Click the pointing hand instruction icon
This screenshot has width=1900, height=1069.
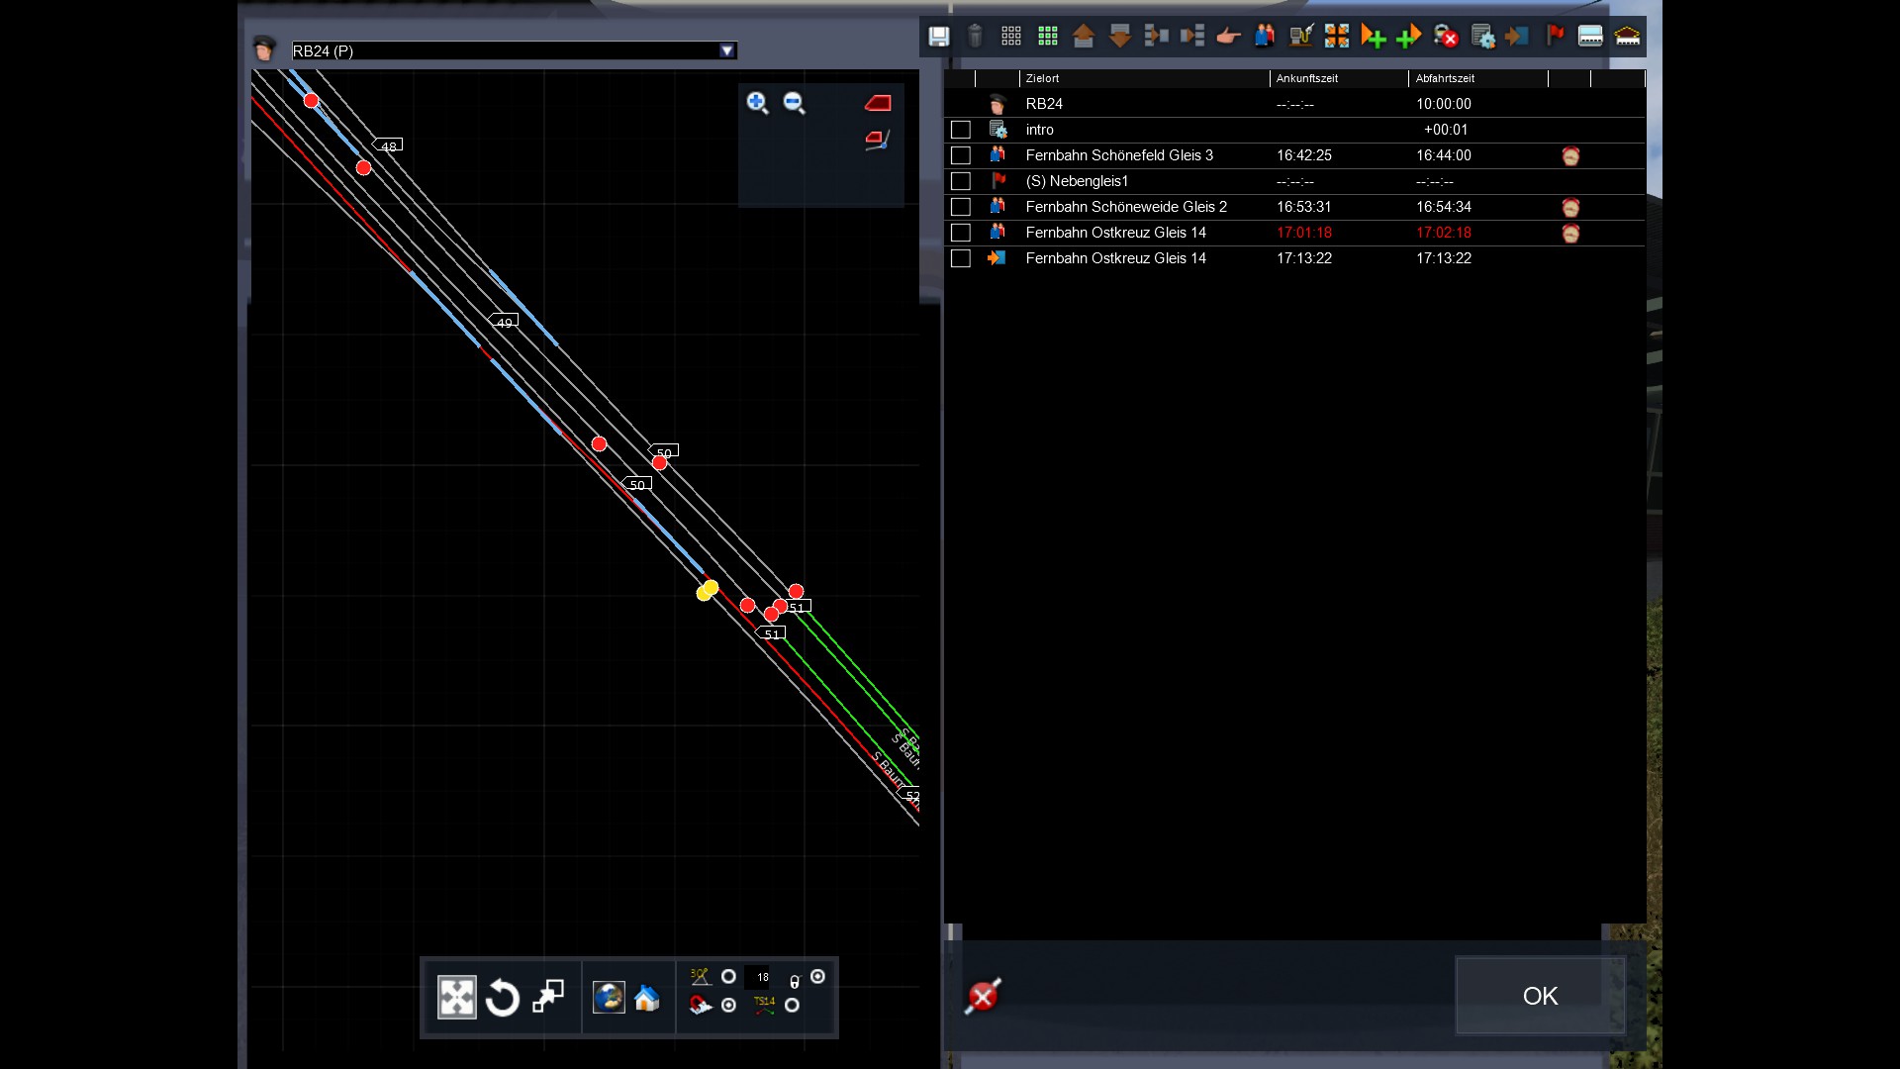[x=1228, y=37]
